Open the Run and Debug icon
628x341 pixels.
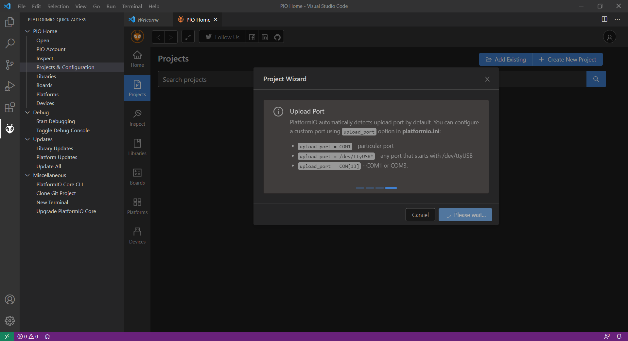(x=10, y=86)
